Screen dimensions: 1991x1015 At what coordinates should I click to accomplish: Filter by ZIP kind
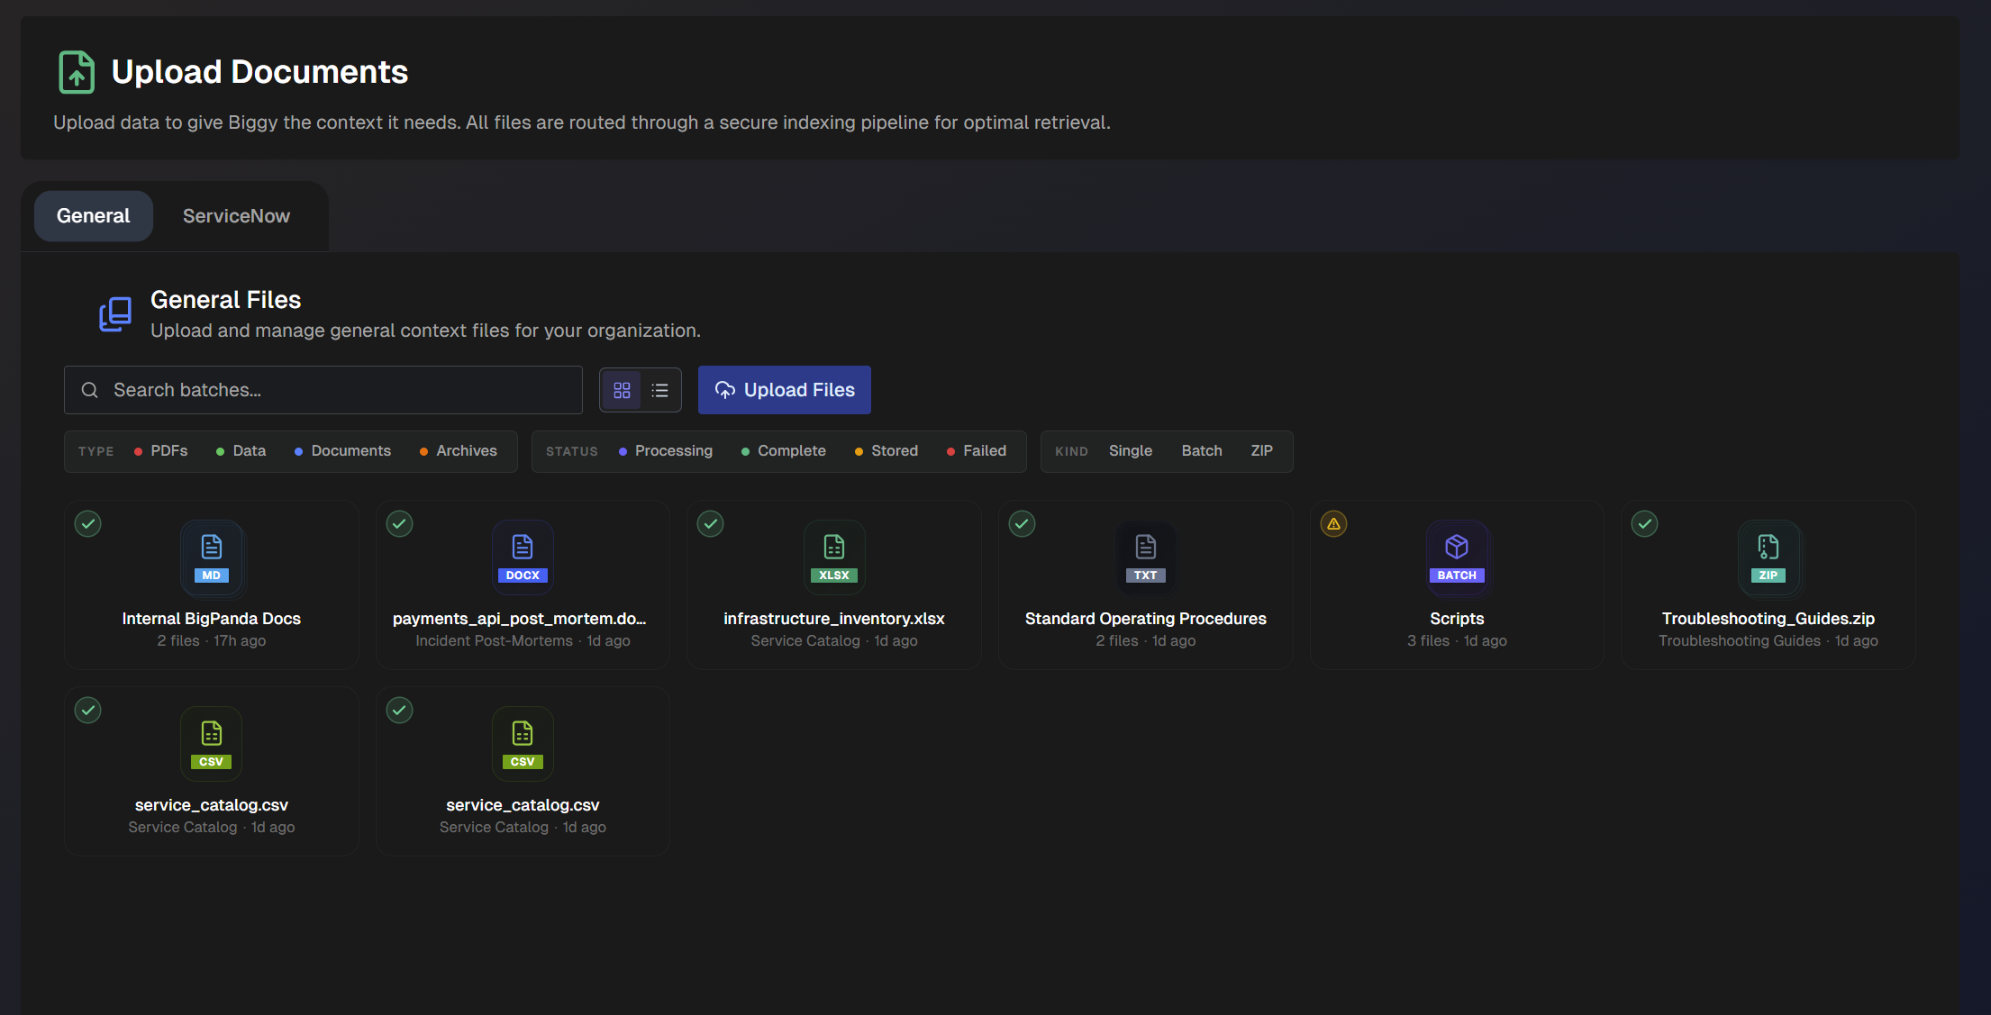click(x=1261, y=451)
